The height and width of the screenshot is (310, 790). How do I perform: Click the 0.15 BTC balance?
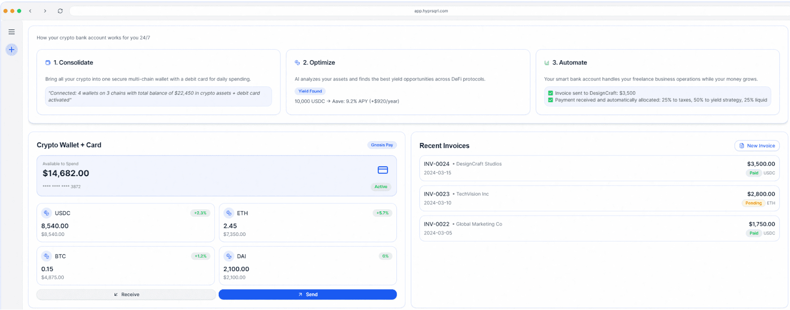point(47,269)
